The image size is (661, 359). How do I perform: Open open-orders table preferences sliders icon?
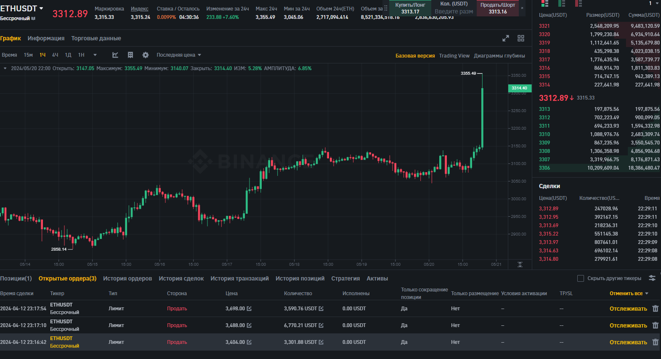[652, 278]
